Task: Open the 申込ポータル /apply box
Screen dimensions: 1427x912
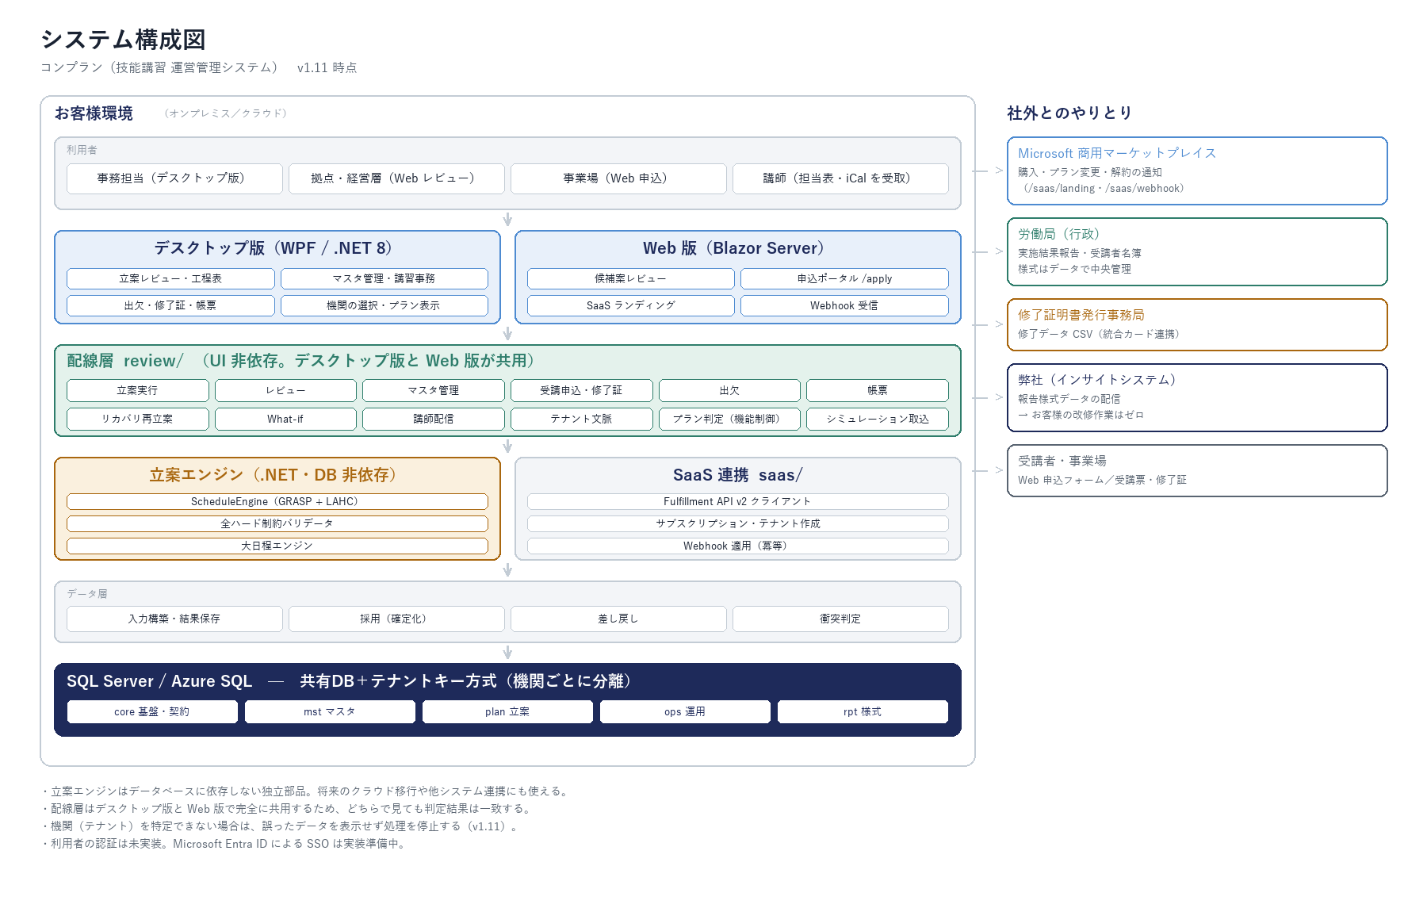Action: pos(844,278)
